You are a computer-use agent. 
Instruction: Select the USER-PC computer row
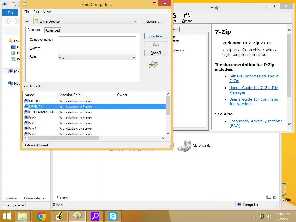coord(94,106)
